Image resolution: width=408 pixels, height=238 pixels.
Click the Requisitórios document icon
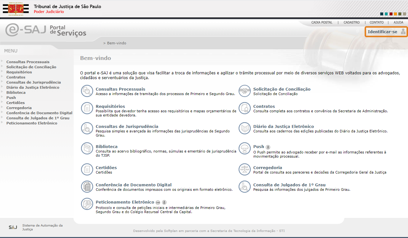pos(87,108)
